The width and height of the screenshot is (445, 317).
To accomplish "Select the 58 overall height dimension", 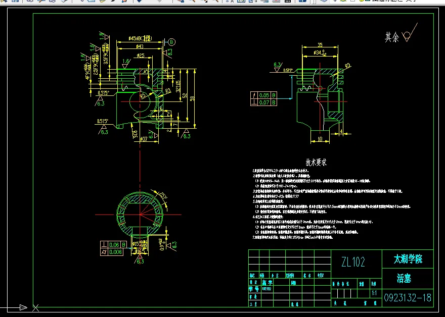I will (x=193, y=98).
